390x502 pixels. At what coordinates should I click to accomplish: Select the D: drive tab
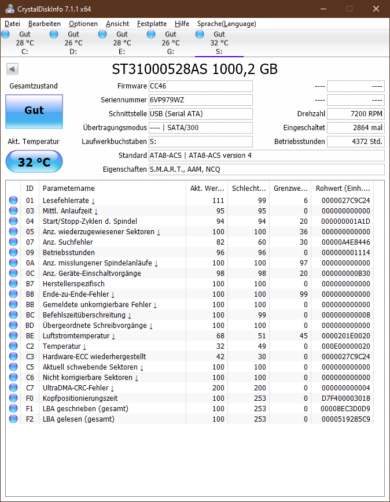pos(73,43)
